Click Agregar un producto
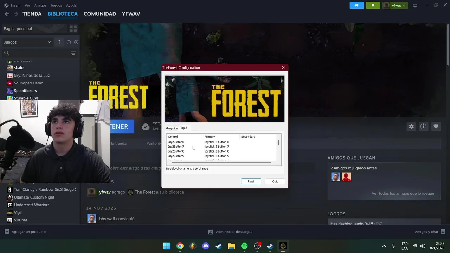 (x=25, y=232)
